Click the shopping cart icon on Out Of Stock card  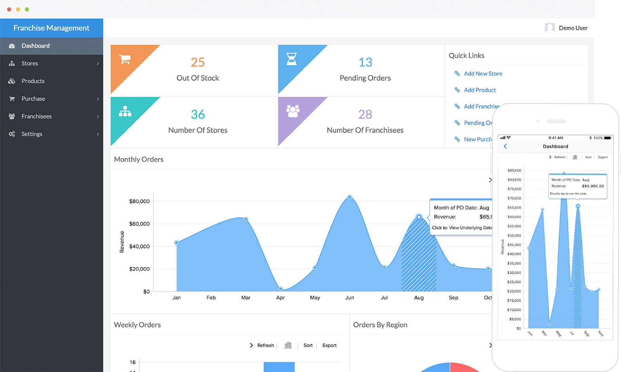[125, 59]
